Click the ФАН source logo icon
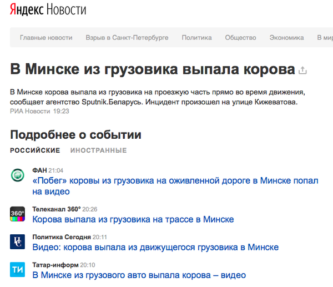This screenshot has width=333, height=287. tap(18, 176)
